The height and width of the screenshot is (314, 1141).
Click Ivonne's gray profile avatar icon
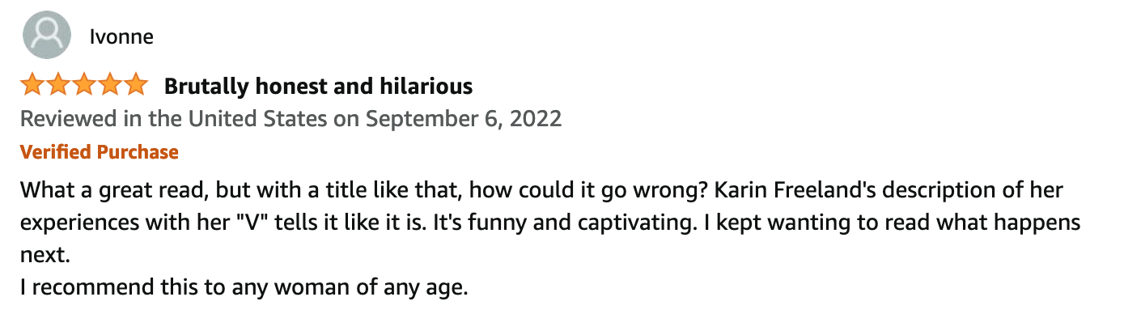[x=45, y=36]
